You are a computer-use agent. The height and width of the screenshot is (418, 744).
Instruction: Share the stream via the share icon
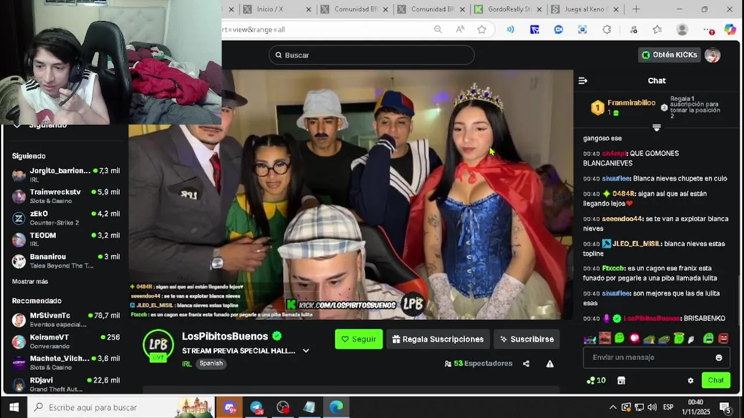526,364
